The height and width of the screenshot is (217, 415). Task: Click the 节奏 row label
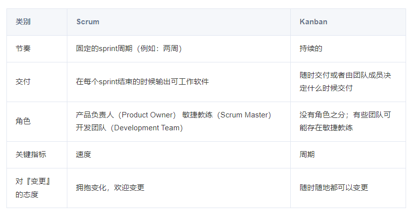tap(23, 49)
